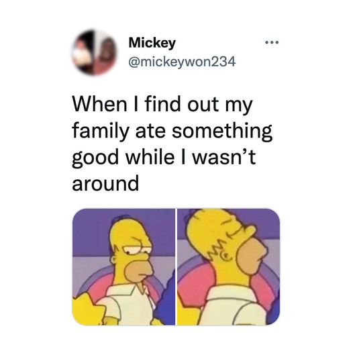Click the word "family" in the tweet

[100, 132]
